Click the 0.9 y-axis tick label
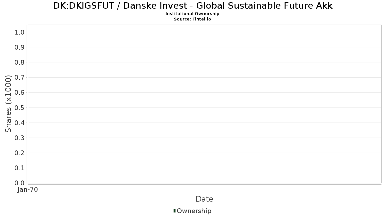The height and width of the screenshot is (216, 385). point(20,47)
